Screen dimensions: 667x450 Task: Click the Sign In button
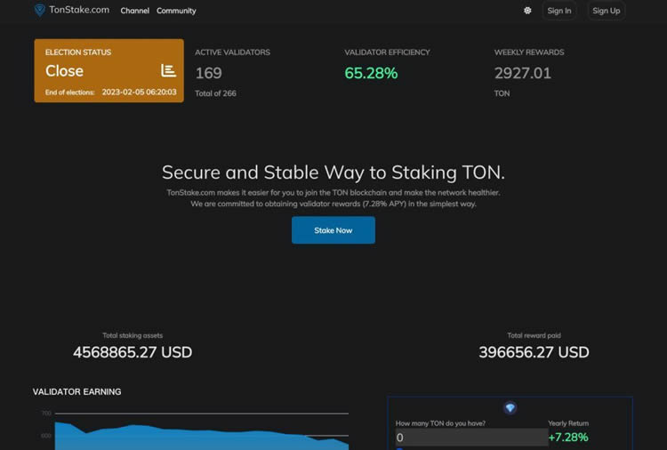click(559, 11)
